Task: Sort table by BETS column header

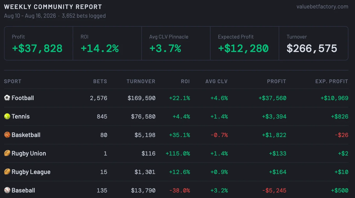Action: (100, 81)
